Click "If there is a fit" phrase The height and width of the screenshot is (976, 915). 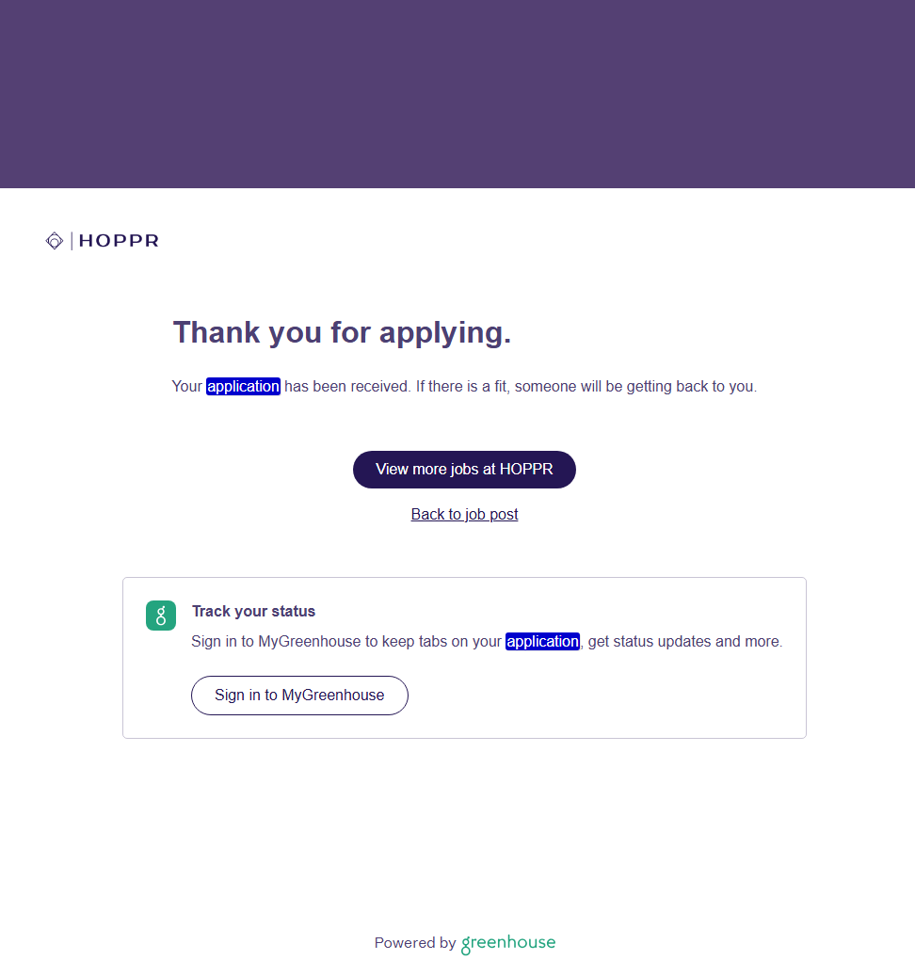[x=461, y=387]
